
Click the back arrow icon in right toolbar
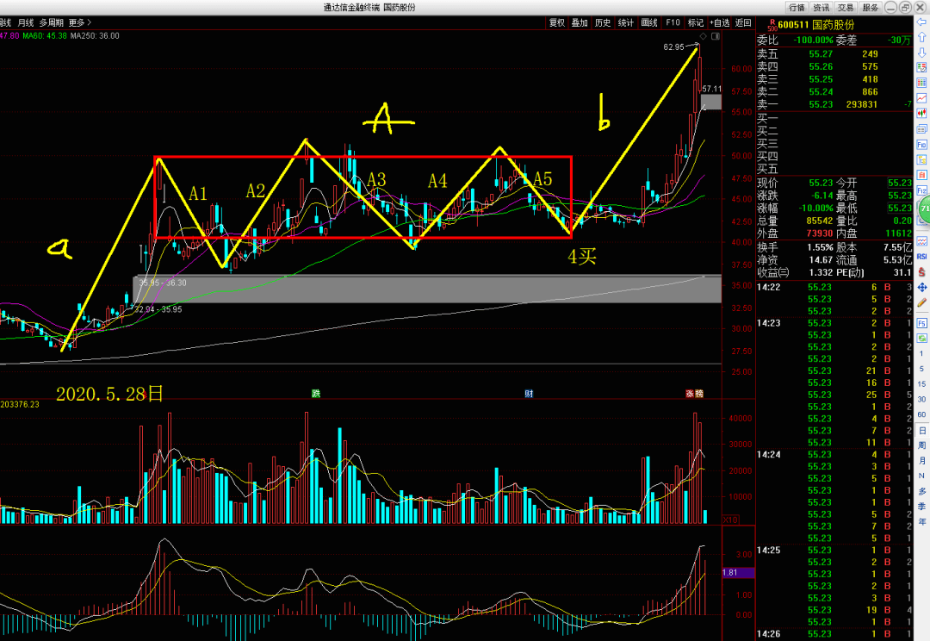921,22
